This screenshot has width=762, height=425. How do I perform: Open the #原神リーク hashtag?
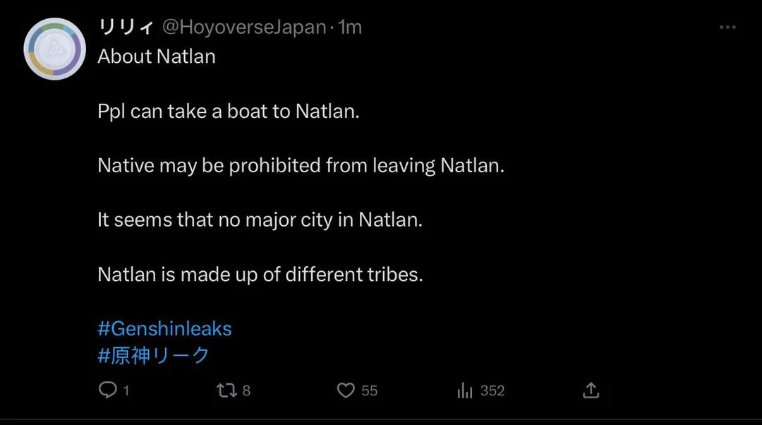click(154, 355)
